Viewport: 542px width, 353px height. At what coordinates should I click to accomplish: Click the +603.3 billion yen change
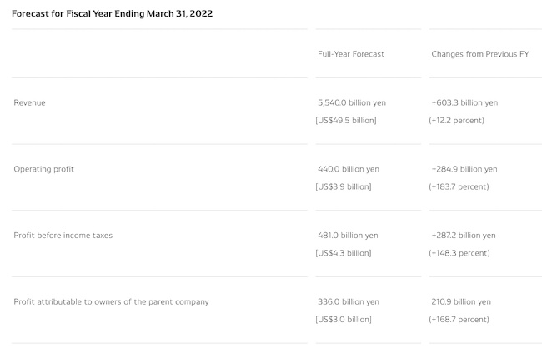pos(464,102)
